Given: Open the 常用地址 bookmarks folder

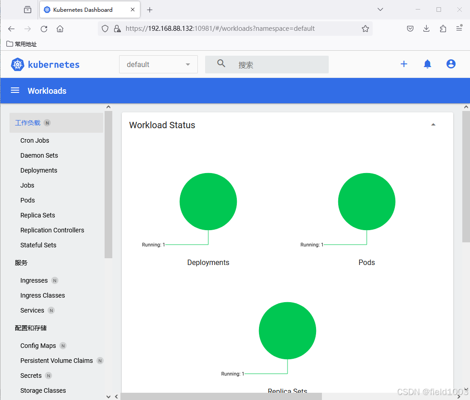Looking at the screenshot, I should 22,44.
